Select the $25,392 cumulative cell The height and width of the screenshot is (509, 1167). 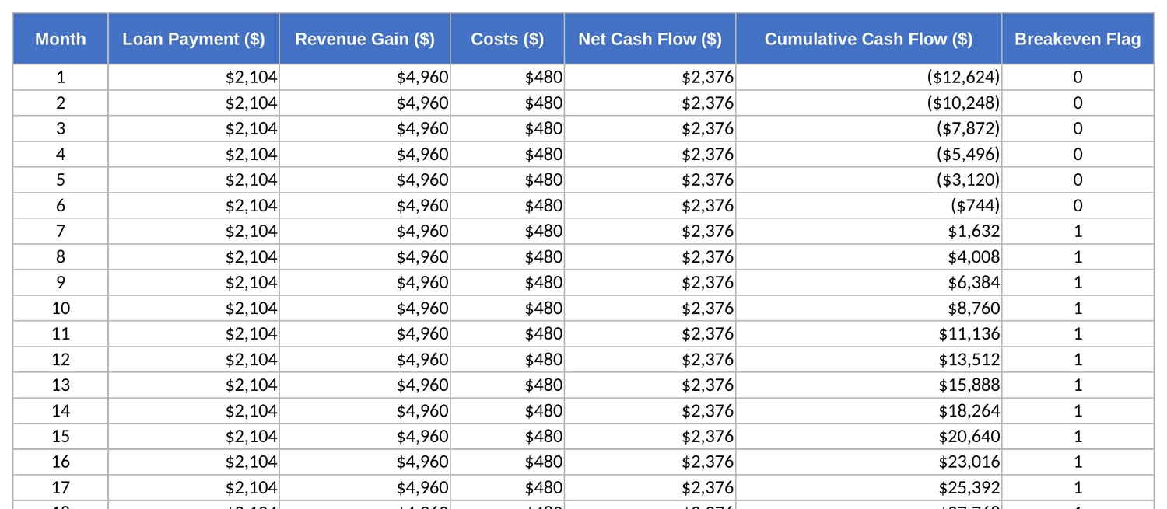click(x=869, y=487)
